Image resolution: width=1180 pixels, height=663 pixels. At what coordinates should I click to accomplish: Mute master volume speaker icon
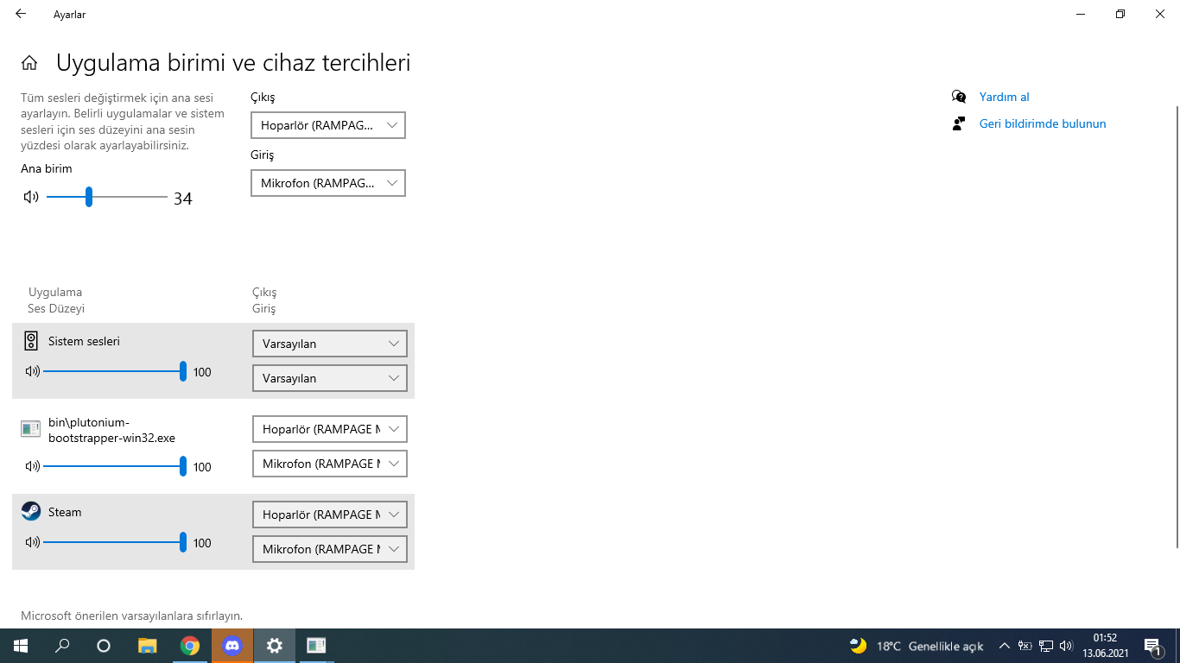coord(31,197)
